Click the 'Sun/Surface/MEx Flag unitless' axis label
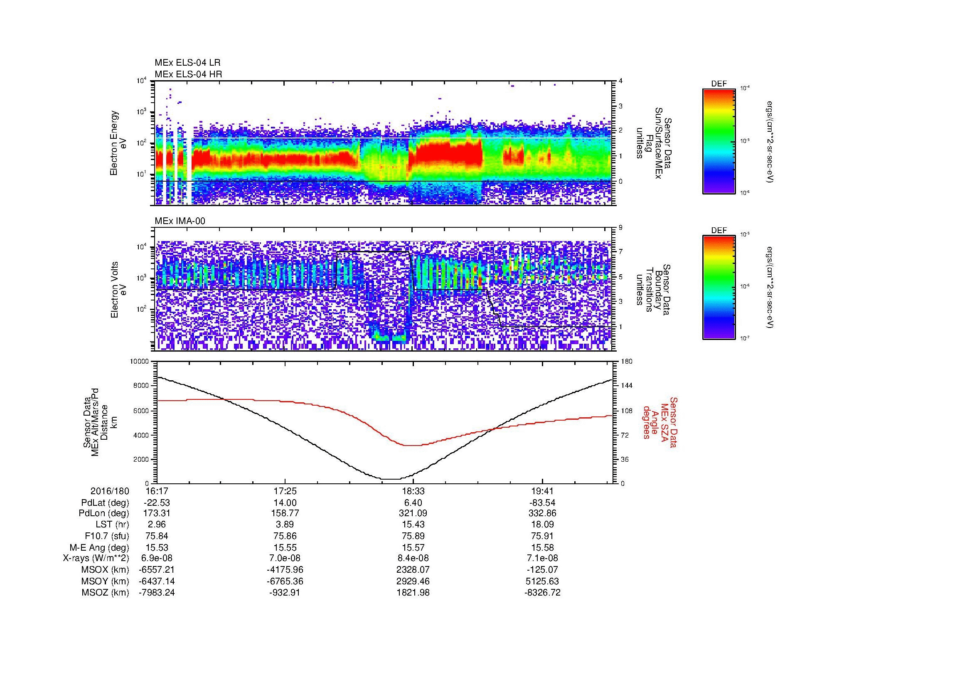972x687 pixels. (x=654, y=143)
